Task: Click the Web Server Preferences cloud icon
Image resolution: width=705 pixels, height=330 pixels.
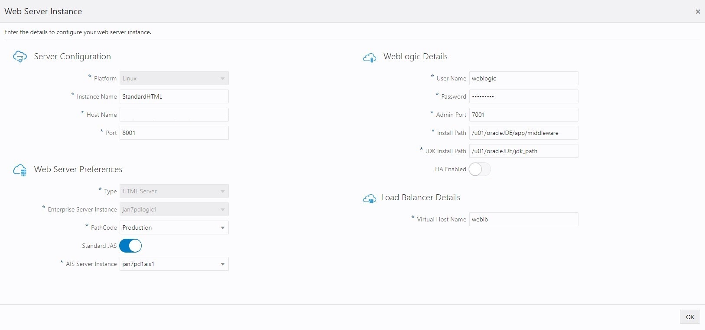Action: [x=20, y=170]
